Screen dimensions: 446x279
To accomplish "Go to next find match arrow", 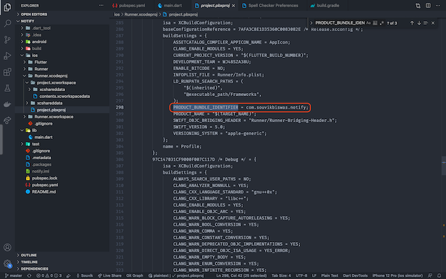I will pyautogui.click(x=420, y=23).
